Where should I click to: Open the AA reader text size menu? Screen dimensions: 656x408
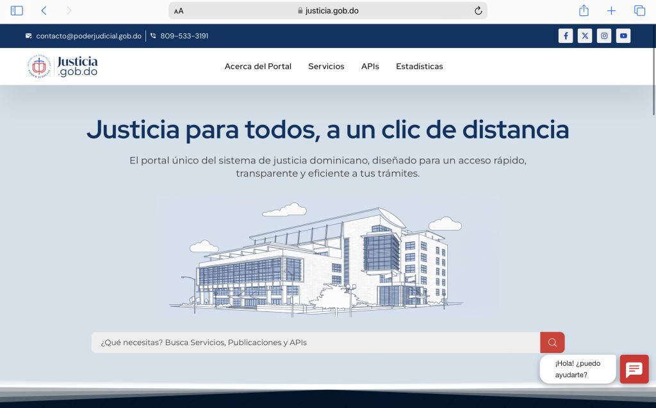point(179,11)
